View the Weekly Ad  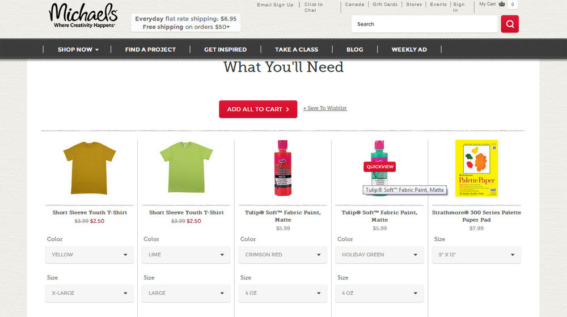(x=409, y=49)
